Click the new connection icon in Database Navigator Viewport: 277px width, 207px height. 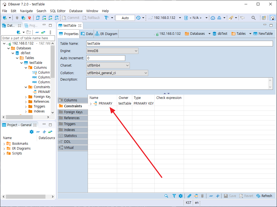click(x=18, y=32)
